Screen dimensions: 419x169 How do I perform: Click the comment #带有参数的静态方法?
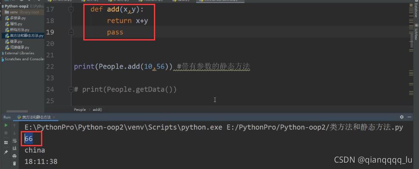[213, 67]
